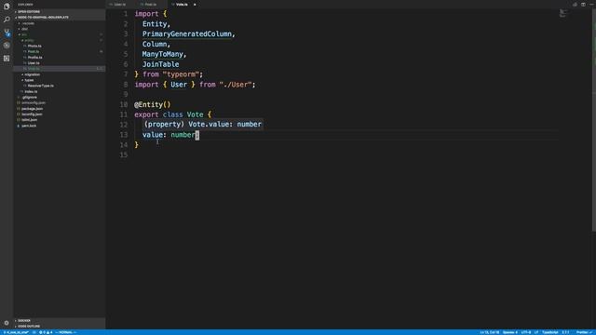Open the Debug view in the activity bar
Screen dimensions: 596x335
coord(7,46)
